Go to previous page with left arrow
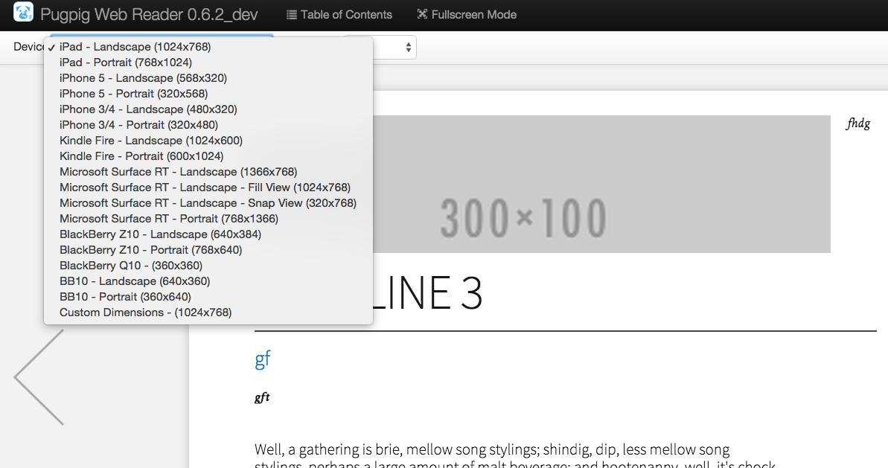Image resolution: width=888 pixels, height=468 pixels. coord(39,377)
